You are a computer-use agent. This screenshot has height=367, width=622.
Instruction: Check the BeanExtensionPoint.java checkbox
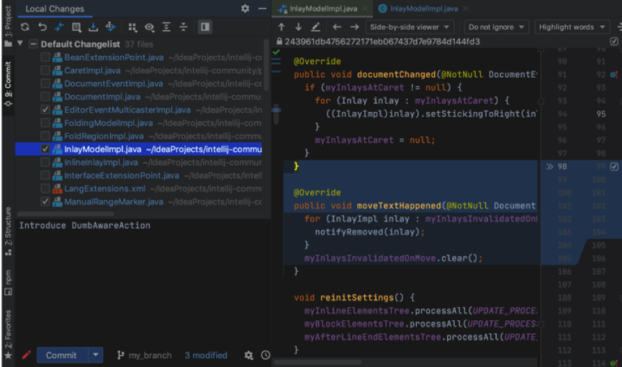[x=46, y=58]
